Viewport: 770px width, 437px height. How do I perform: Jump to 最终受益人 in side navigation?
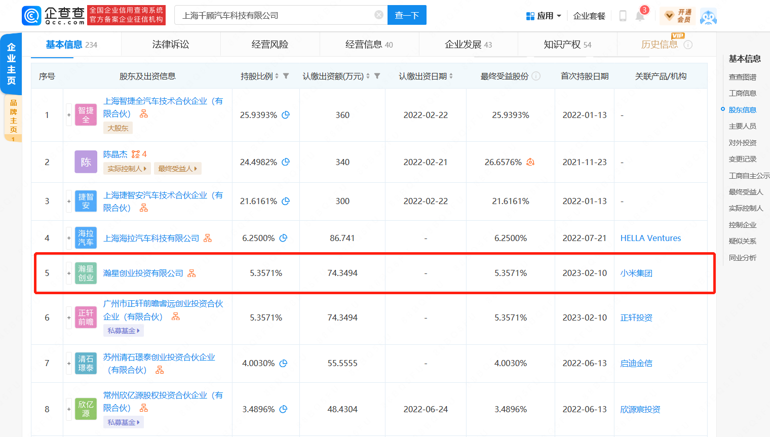tap(746, 192)
